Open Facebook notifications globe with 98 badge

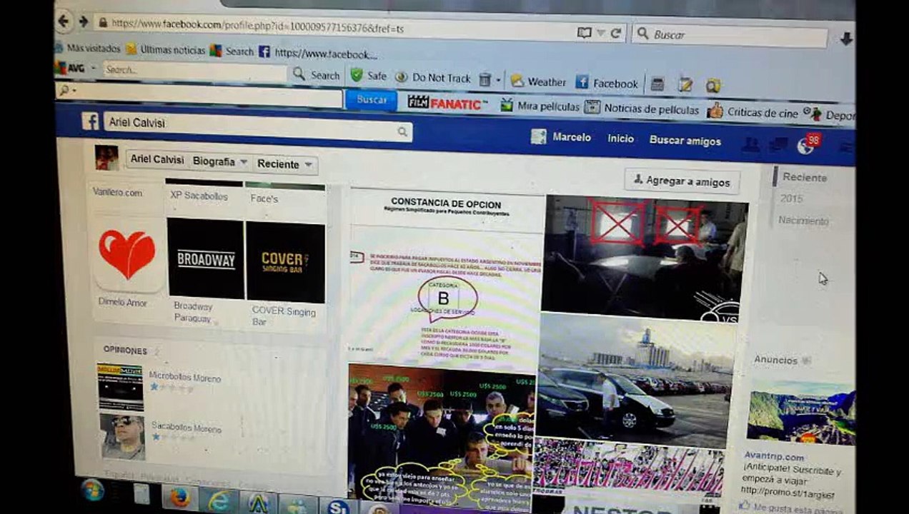[x=808, y=144]
